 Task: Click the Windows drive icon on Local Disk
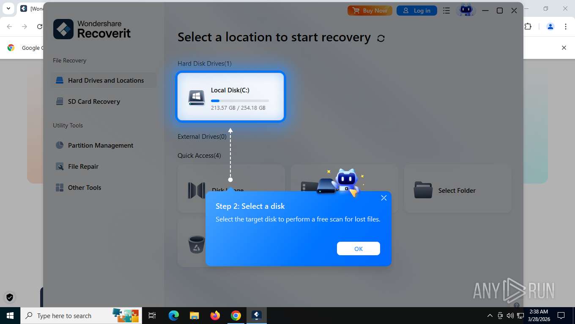[x=196, y=97]
